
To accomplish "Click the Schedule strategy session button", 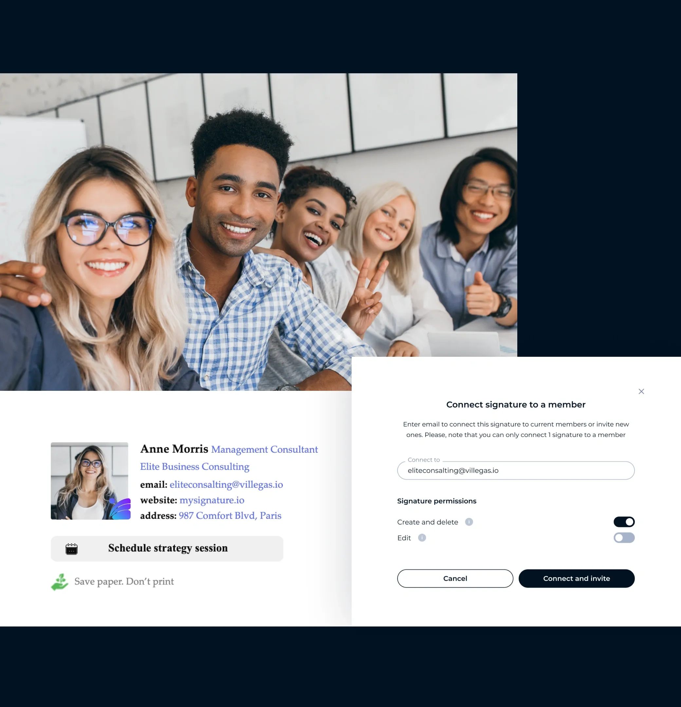I will pos(167,548).
